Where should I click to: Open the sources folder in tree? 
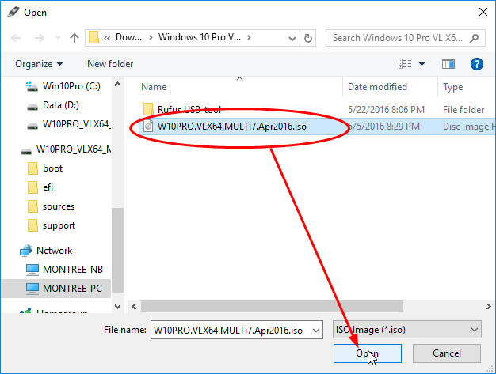click(59, 206)
